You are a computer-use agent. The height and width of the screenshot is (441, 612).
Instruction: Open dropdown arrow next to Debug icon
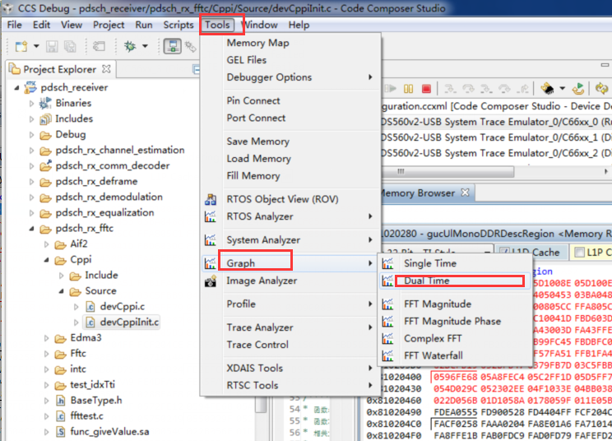145,46
